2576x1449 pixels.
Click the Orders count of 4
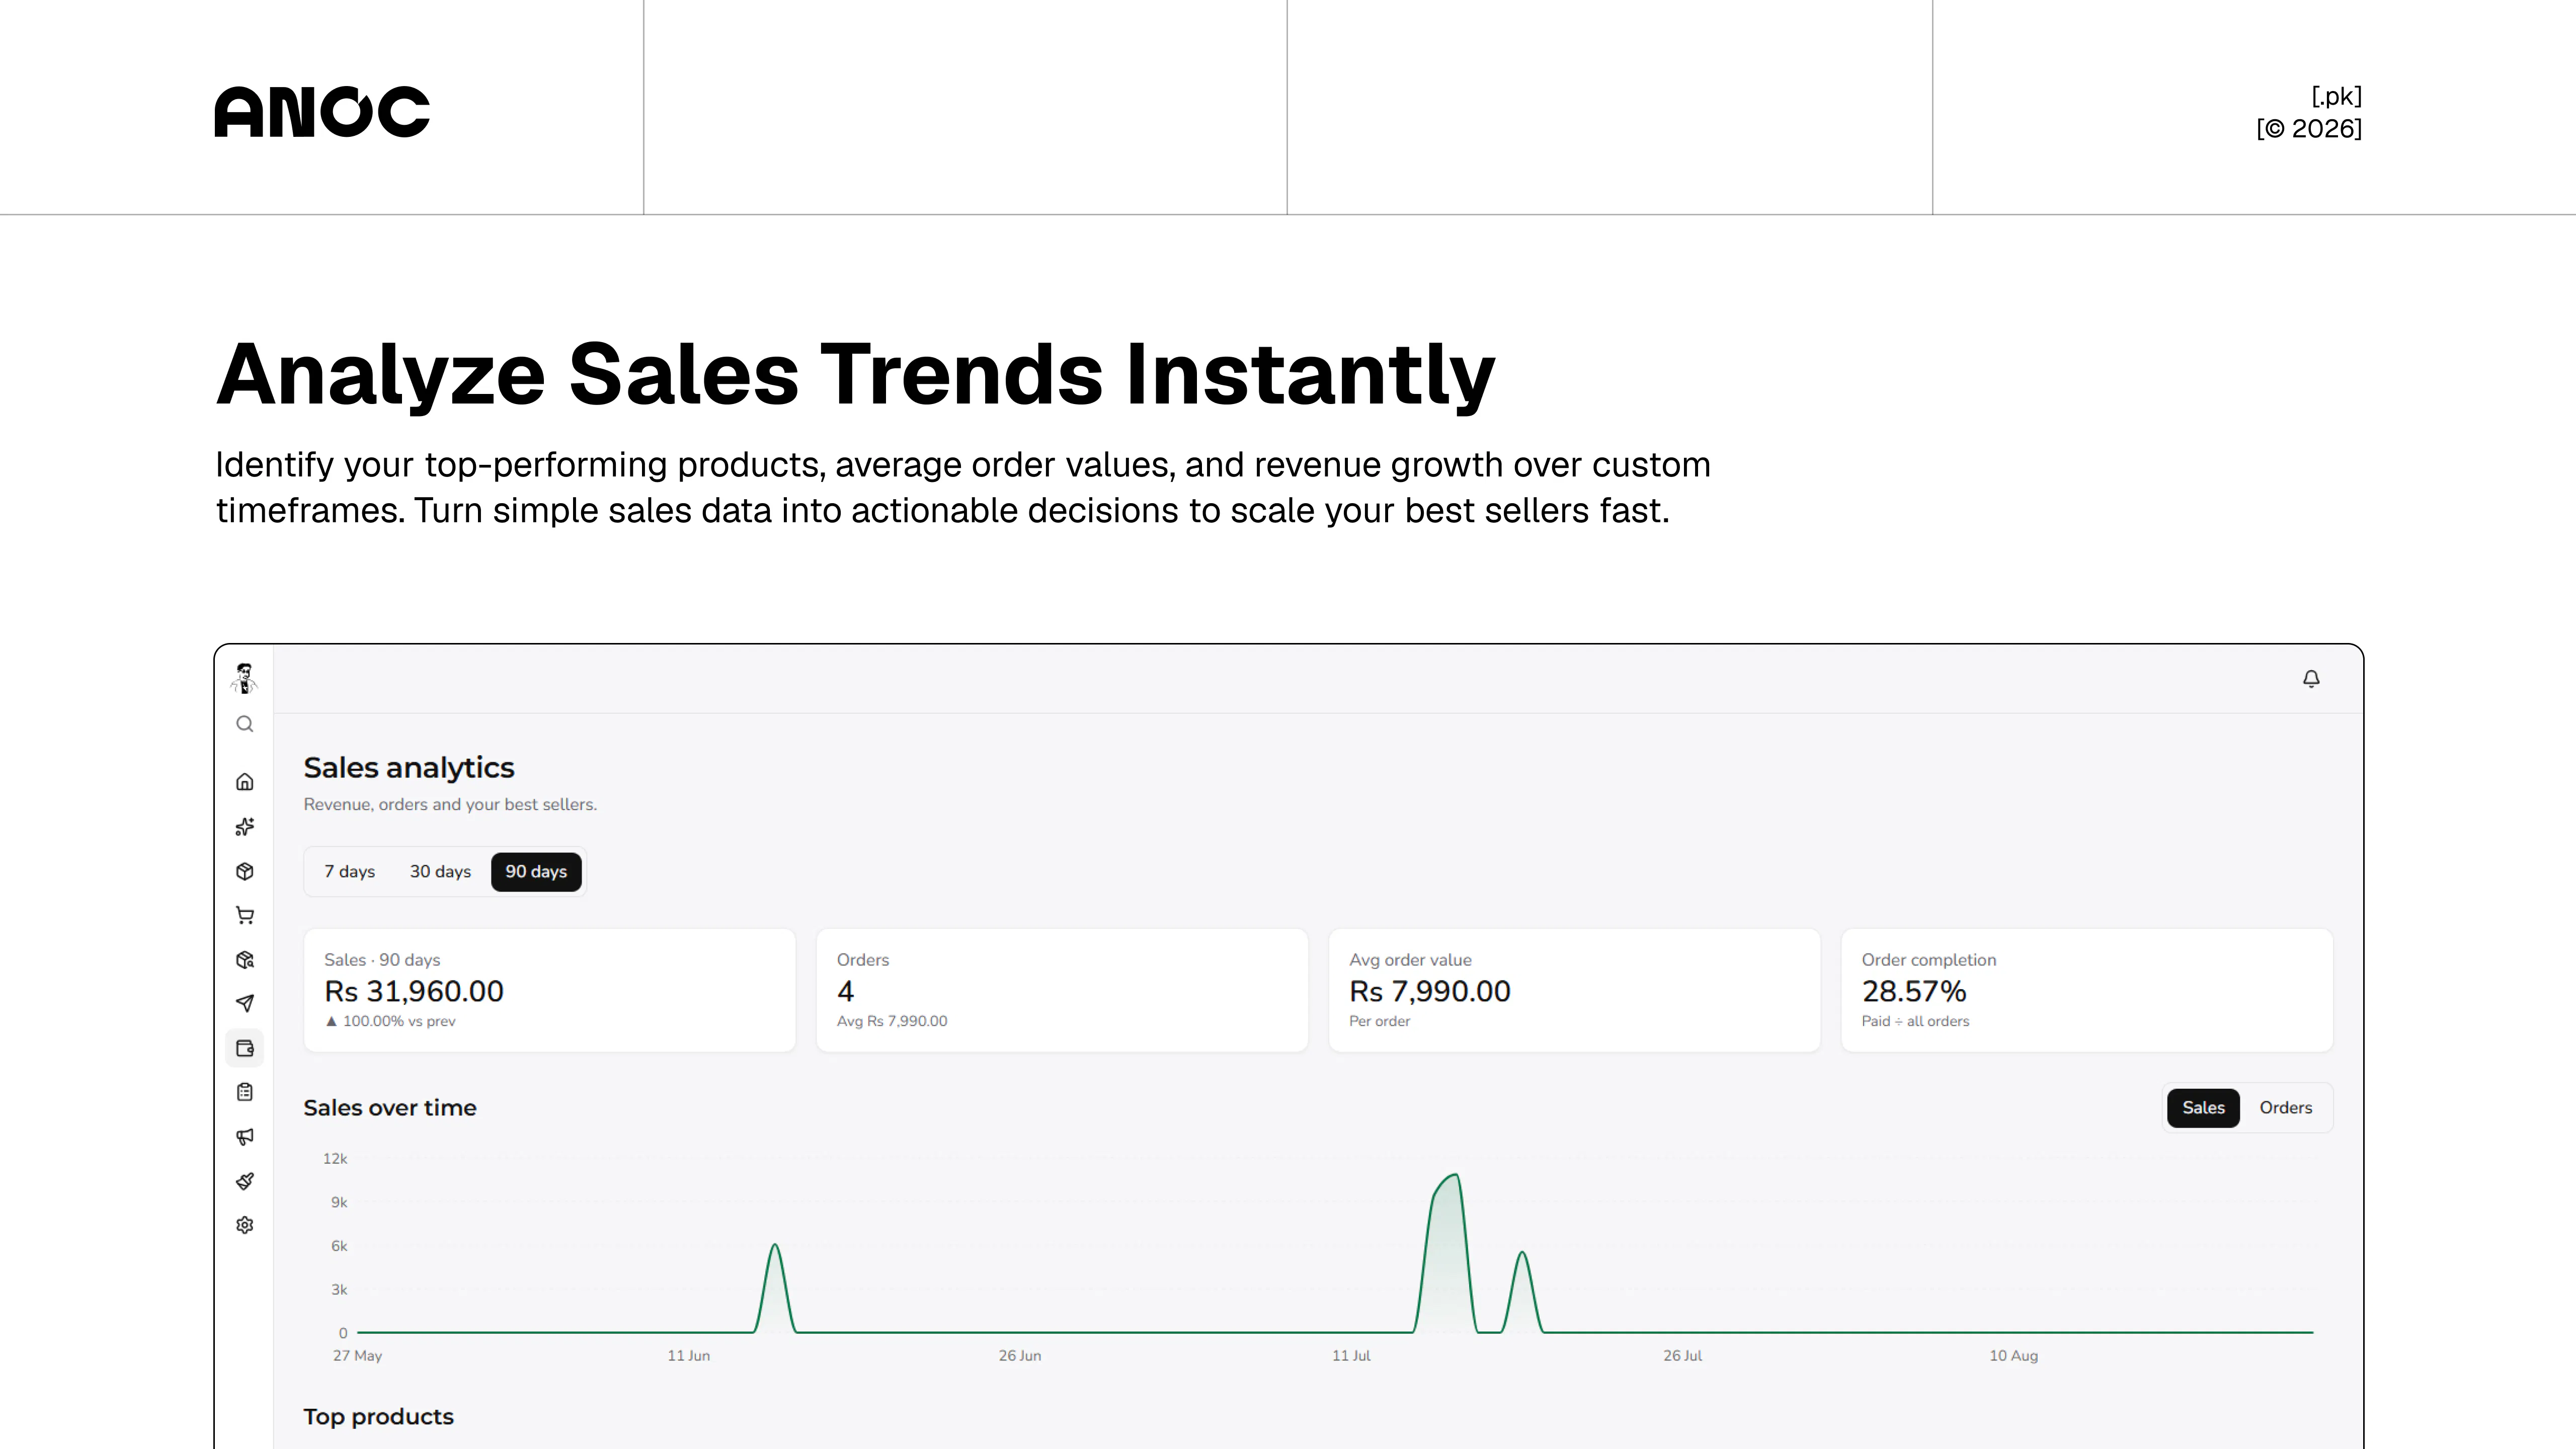(x=845, y=991)
